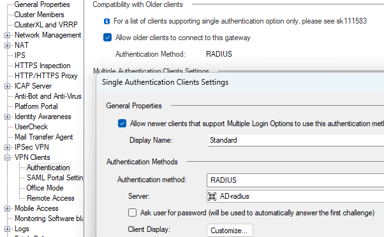This screenshot has height=237, width=384.
Task: Open Office Mode settings
Action: pos(45,188)
